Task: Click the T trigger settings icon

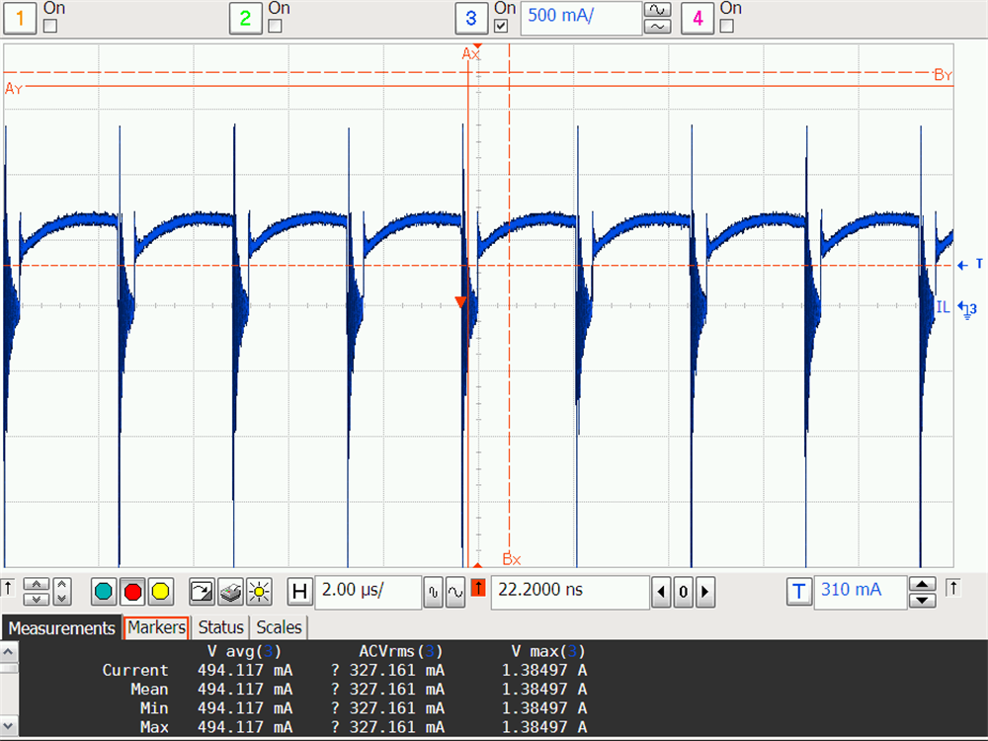Action: tap(799, 592)
